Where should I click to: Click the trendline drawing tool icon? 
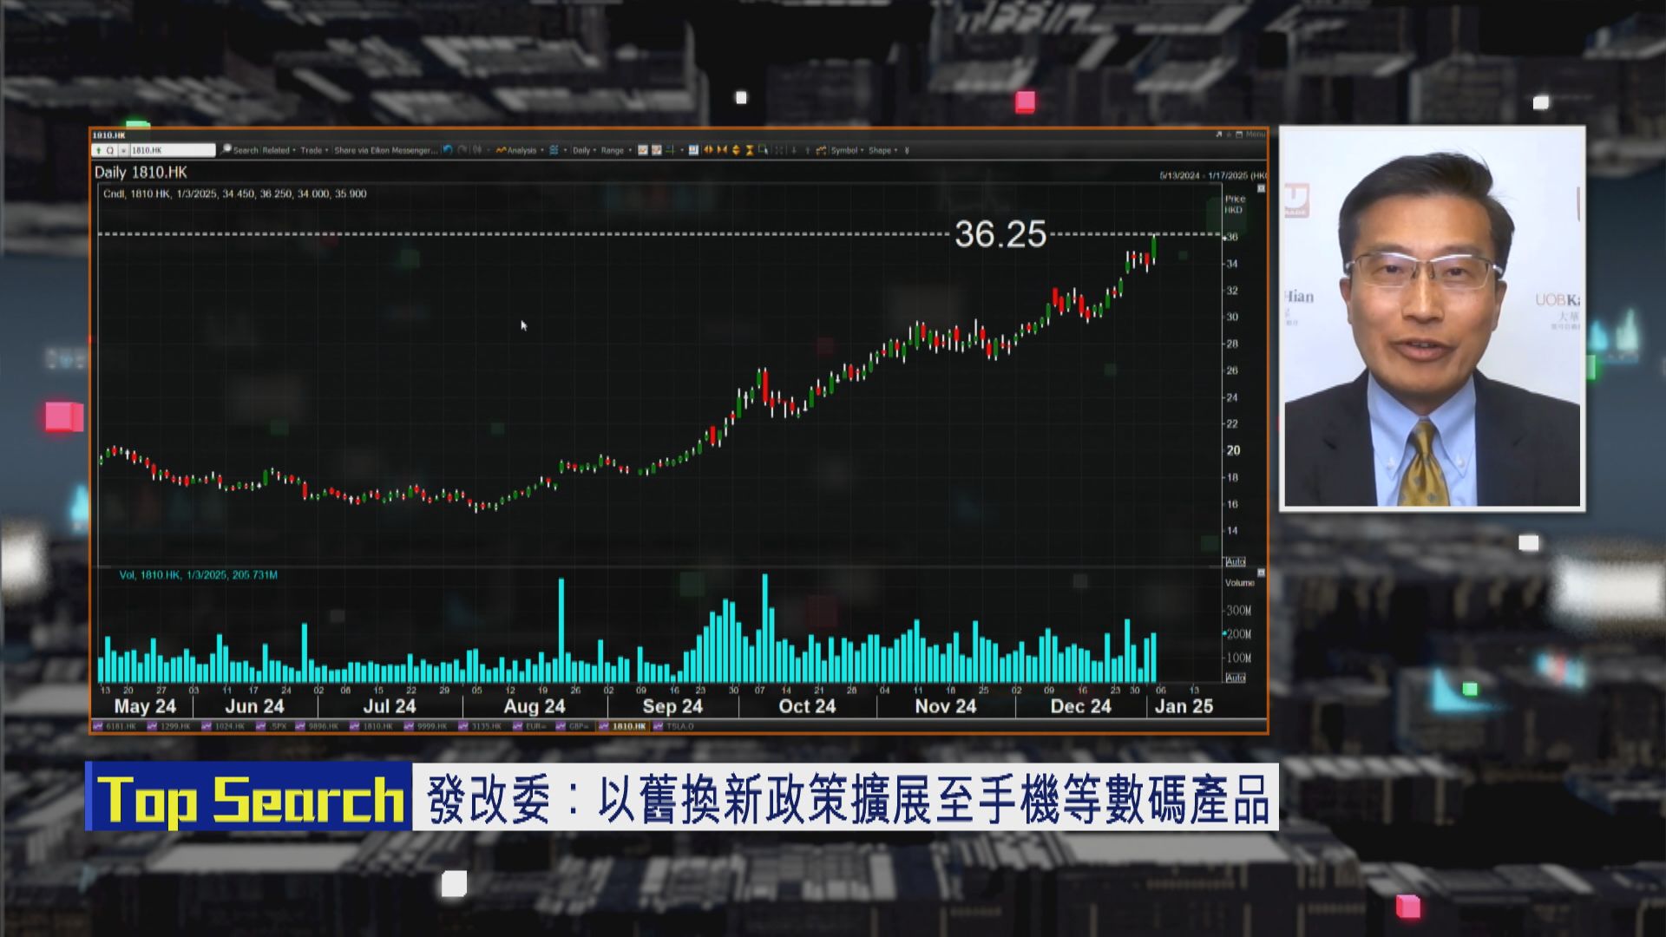821,150
